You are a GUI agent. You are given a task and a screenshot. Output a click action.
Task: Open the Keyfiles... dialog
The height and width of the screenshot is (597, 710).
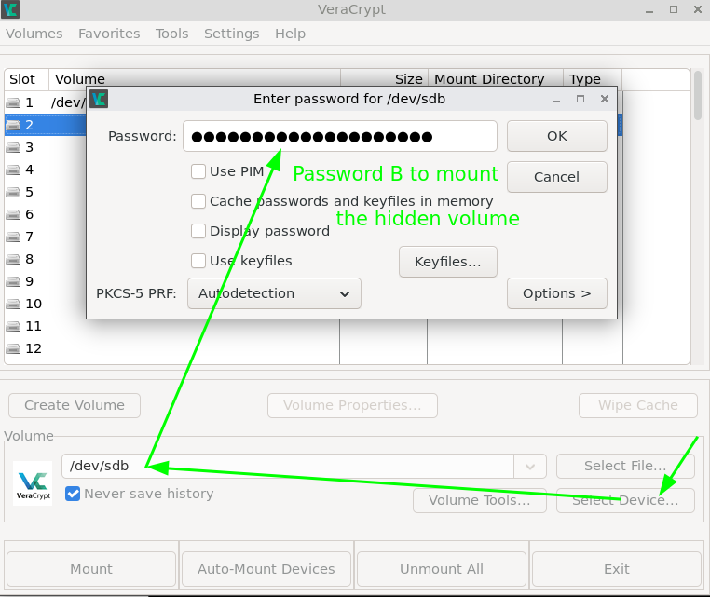click(448, 262)
